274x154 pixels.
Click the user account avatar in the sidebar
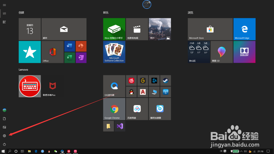4,110
